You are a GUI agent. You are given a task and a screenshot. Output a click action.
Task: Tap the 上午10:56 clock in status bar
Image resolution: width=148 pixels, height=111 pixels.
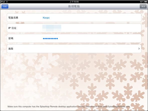(x=74, y=2)
